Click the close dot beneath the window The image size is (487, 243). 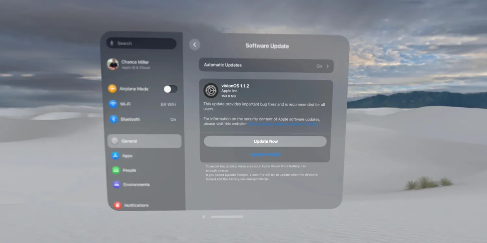[x=204, y=217]
